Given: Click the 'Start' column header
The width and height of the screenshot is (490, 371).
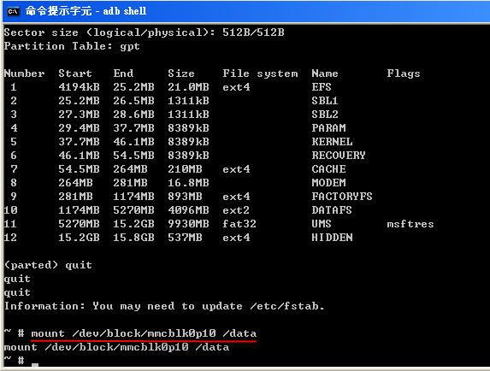Looking at the screenshot, I should [x=75, y=74].
